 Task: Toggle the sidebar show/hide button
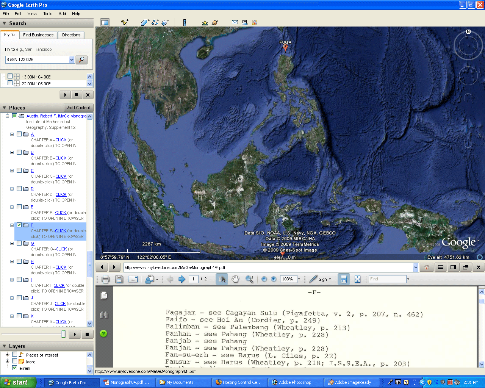tap(105, 22)
